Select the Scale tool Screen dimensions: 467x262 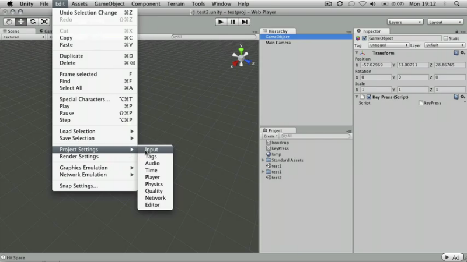click(x=44, y=22)
